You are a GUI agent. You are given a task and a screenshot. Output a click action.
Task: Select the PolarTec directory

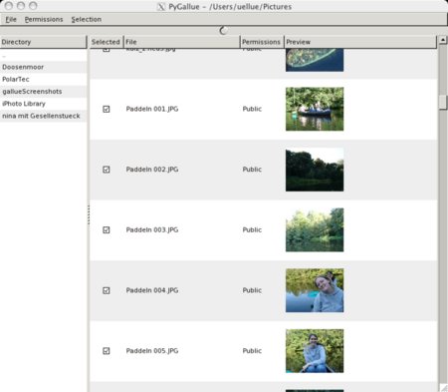43,79
